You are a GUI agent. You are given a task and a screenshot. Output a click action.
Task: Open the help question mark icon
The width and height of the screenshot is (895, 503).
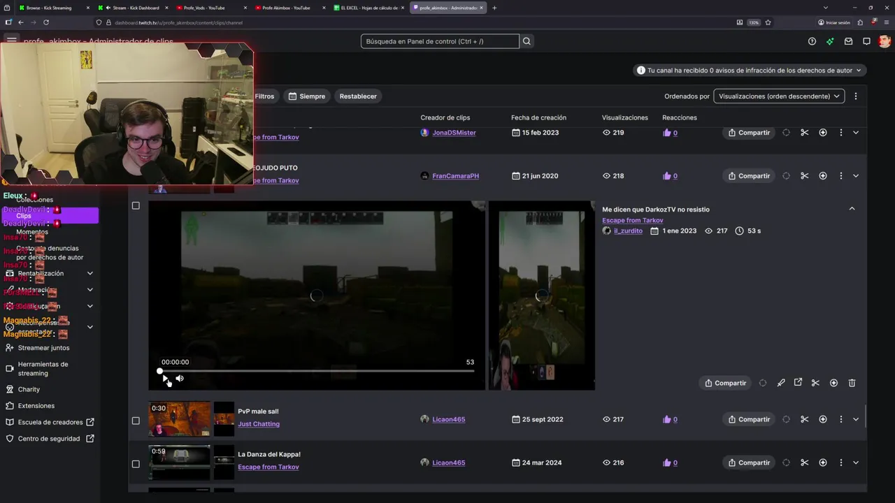pyautogui.click(x=812, y=41)
